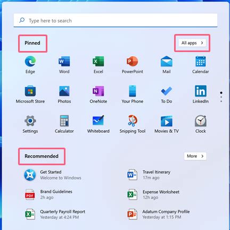Click the search box
230x230 pixels.
pos(116,20)
